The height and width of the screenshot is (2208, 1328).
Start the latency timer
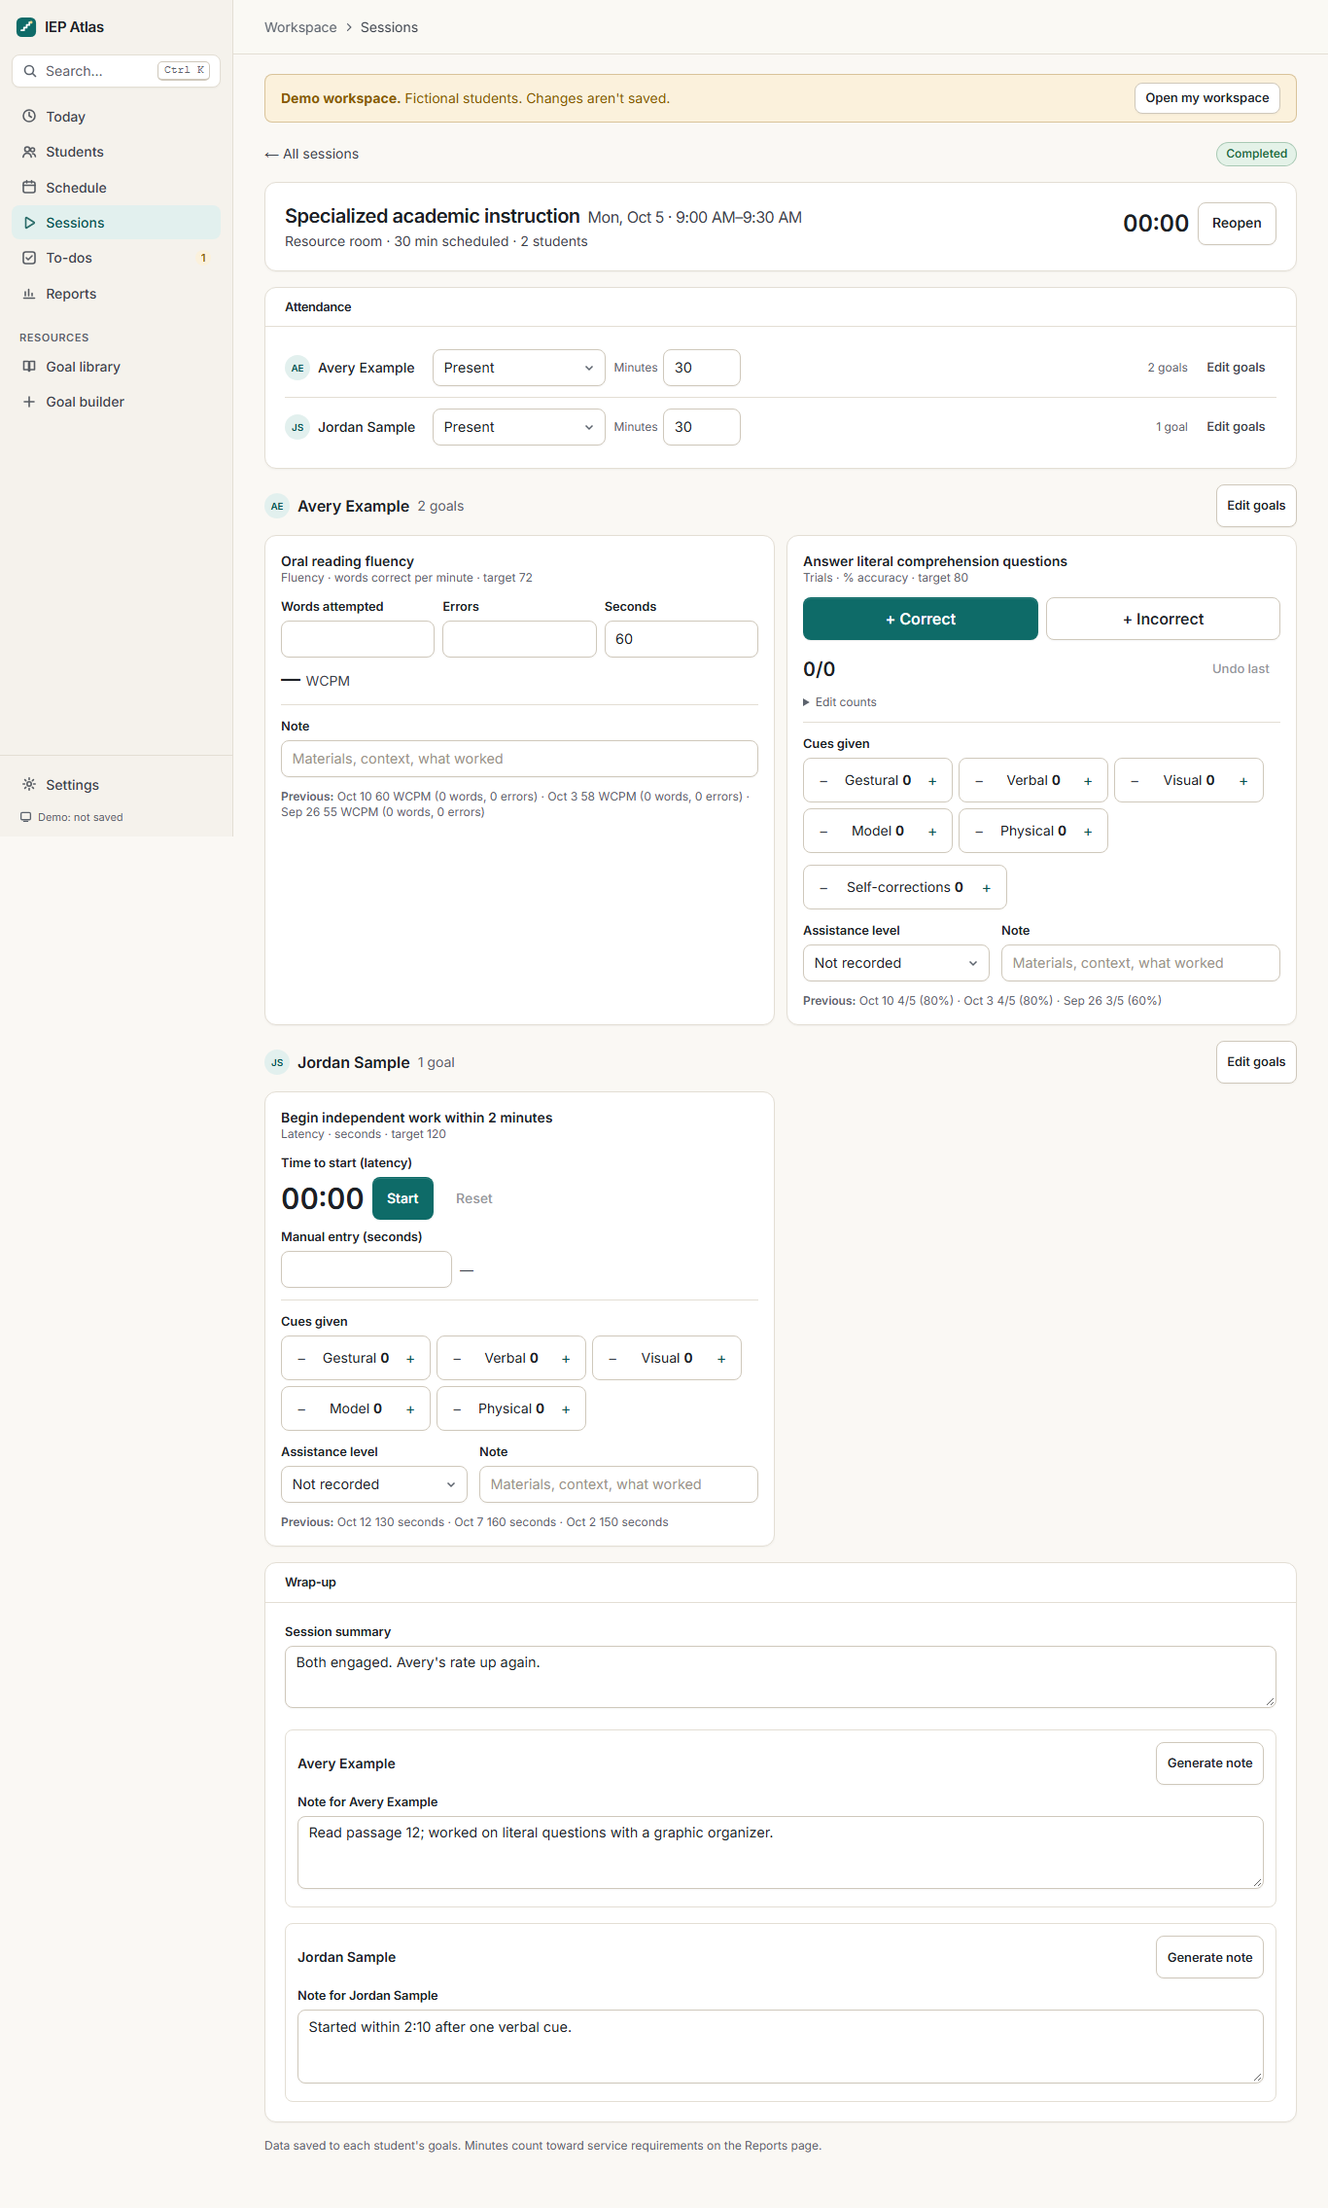click(x=402, y=1198)
